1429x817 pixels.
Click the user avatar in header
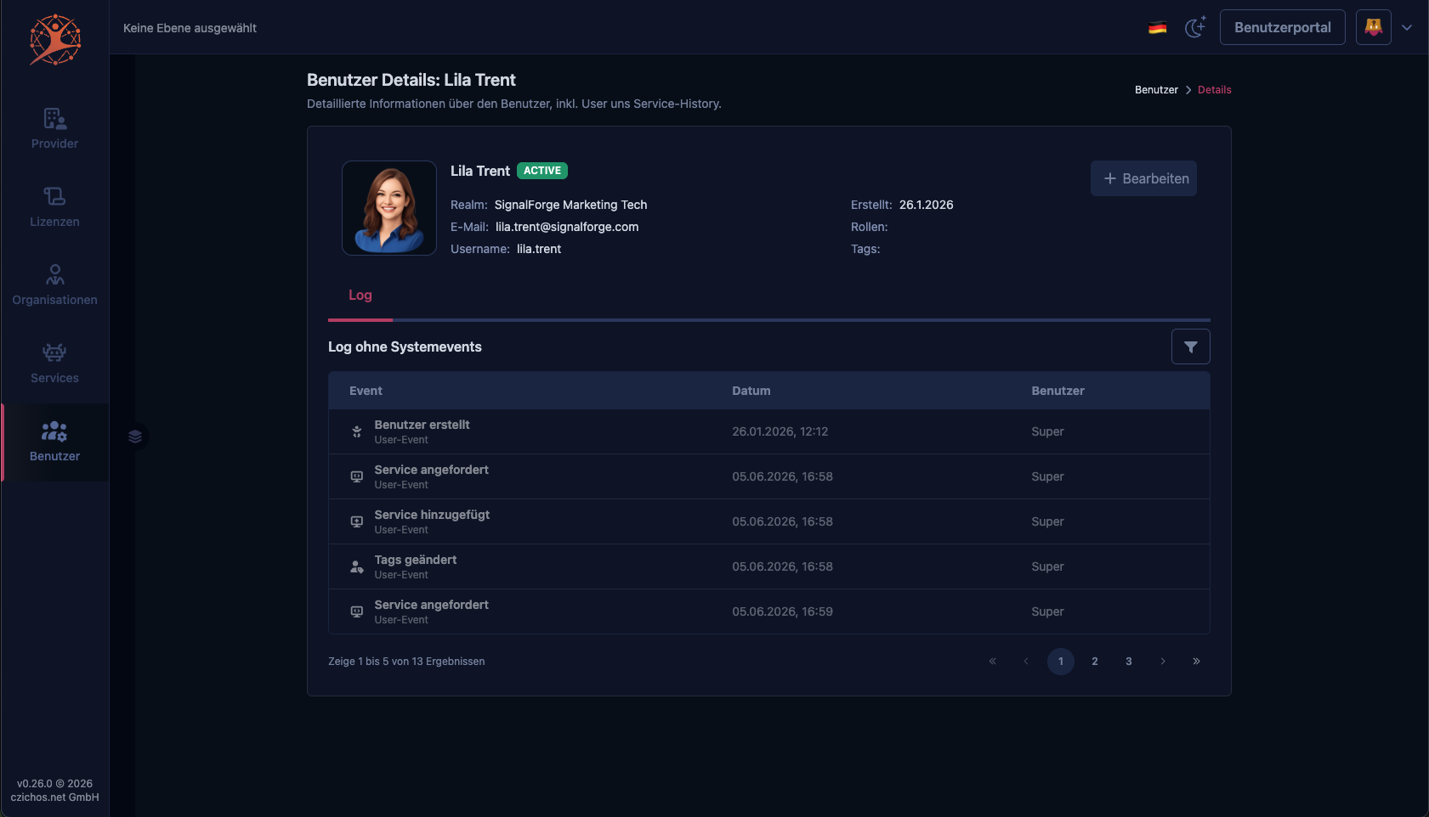coord(1374,27)
